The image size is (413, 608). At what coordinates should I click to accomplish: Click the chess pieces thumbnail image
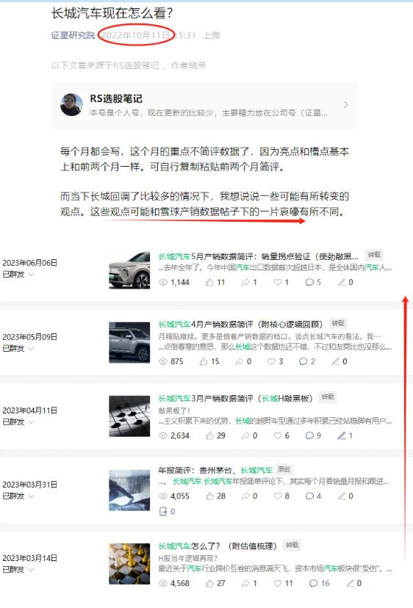[129, 564]
